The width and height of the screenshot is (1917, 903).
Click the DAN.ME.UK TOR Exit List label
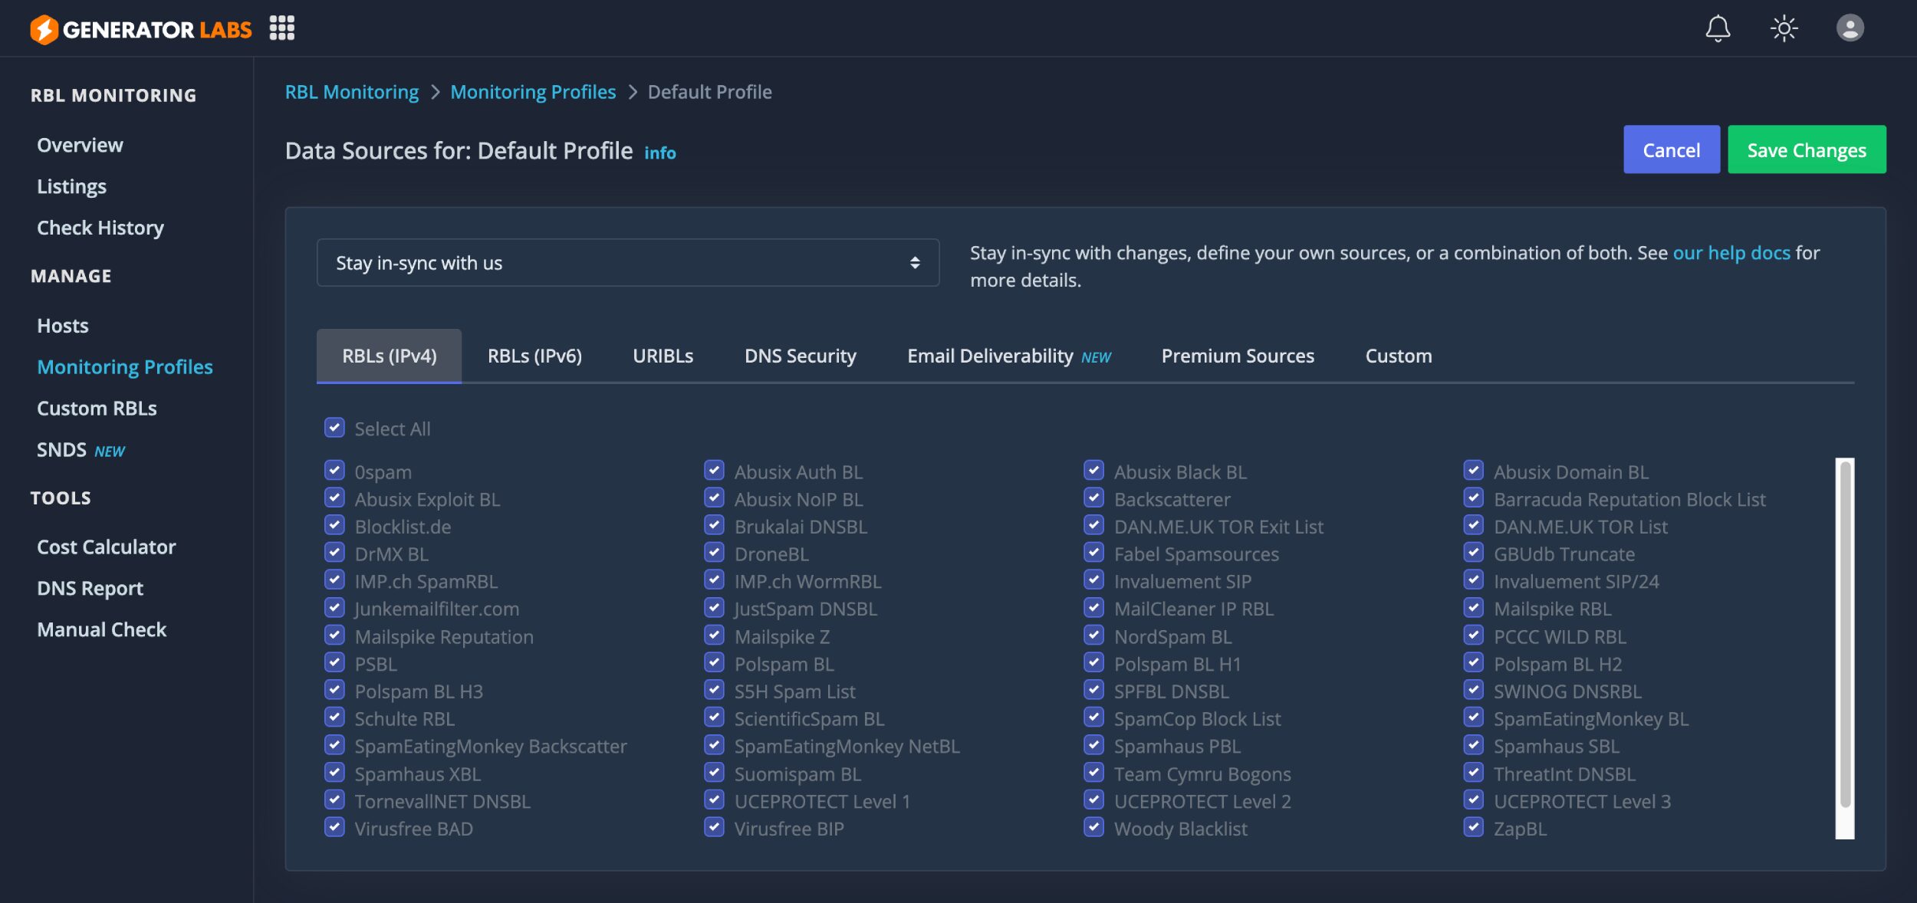[x=1218, y=527]
